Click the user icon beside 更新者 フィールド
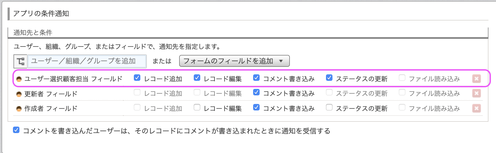 19,94
